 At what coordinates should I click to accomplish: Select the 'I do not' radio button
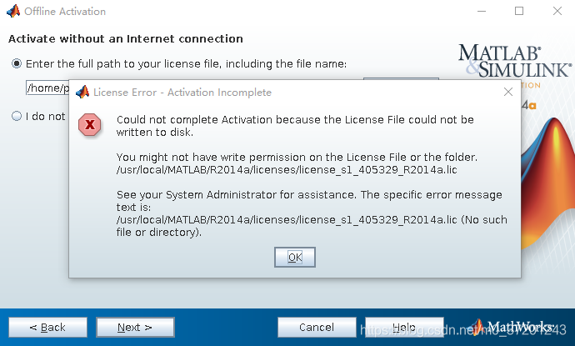[17, 117]
